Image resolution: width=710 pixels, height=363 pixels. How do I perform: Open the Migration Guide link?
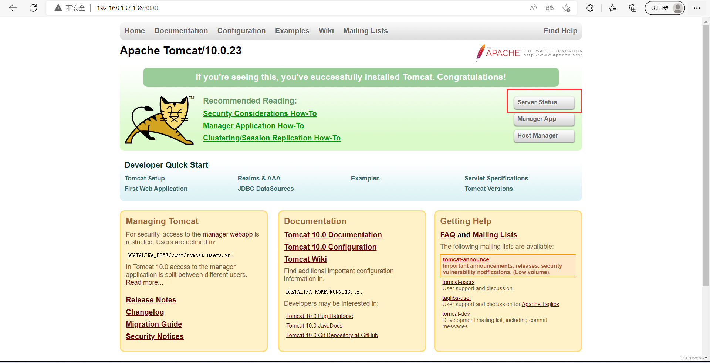click(x=154, y=324)
